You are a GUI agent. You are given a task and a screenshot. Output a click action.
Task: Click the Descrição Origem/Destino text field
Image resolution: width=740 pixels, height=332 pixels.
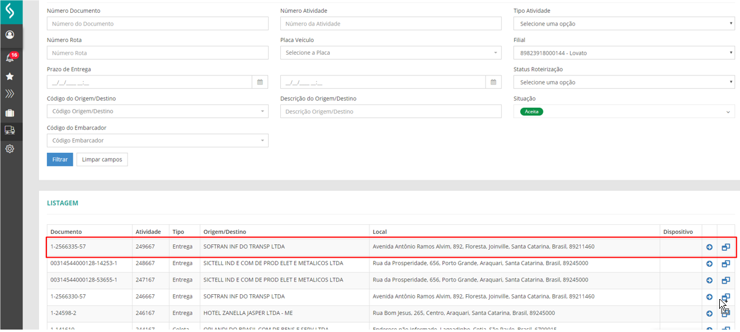[x=391, y=111]
